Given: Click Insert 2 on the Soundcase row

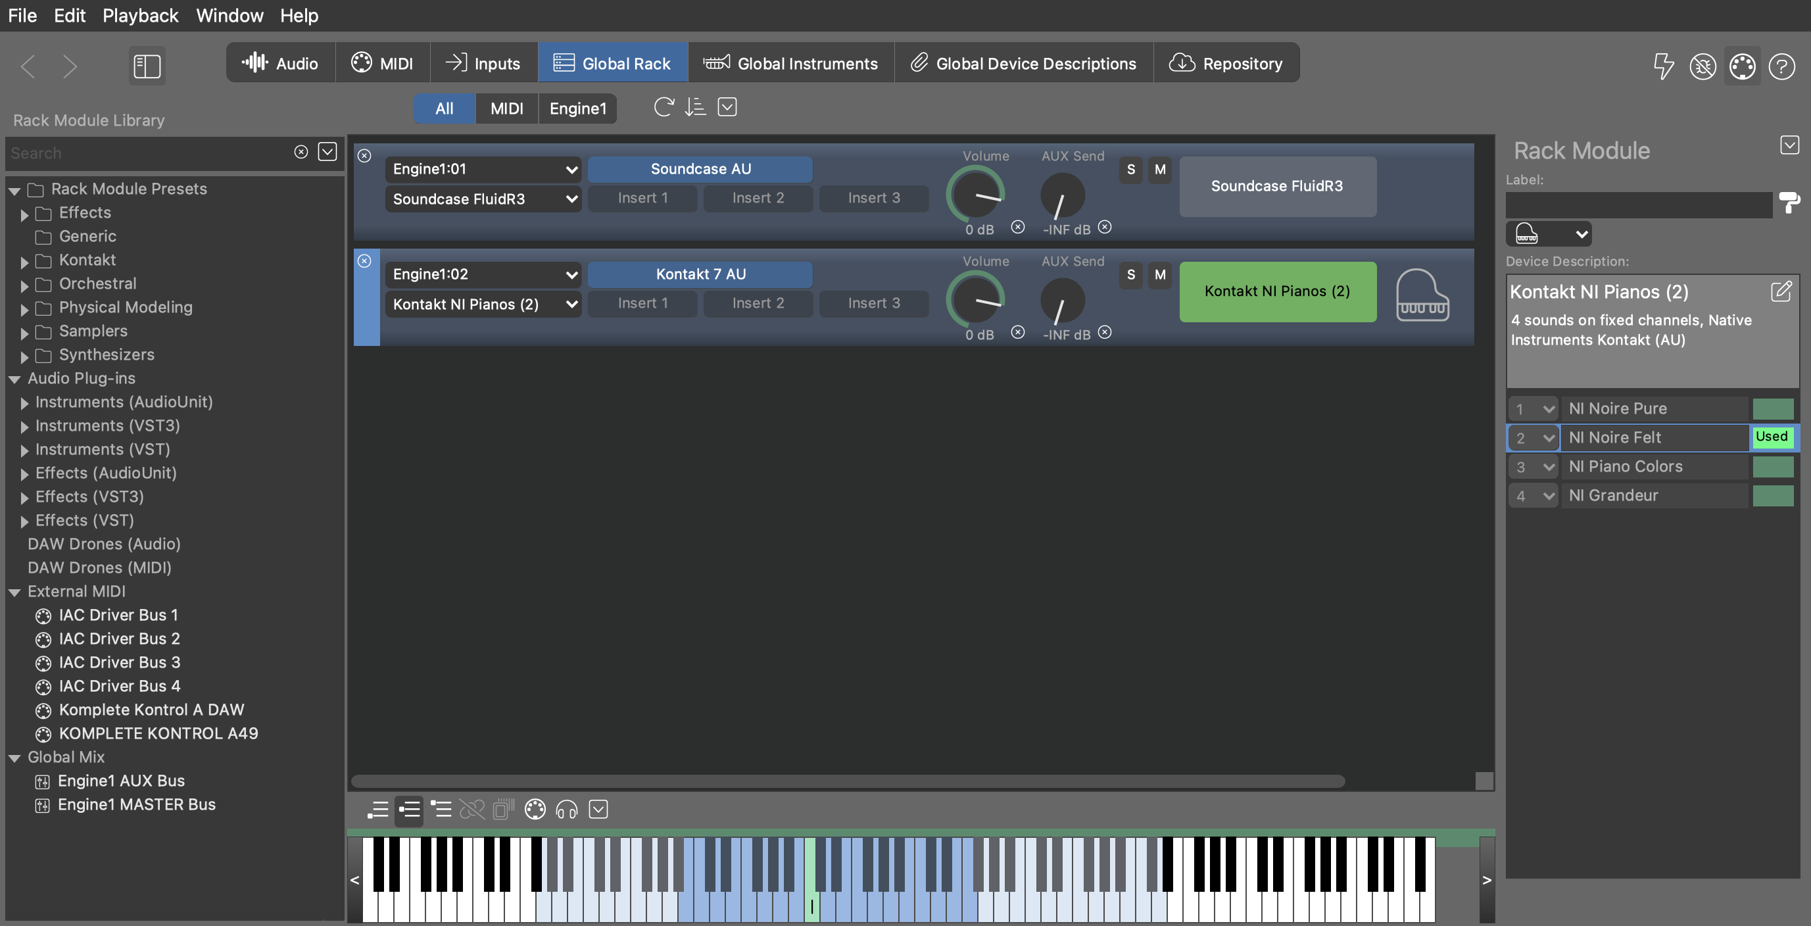Looking at the screenshot, I should pyautogui.click(x=757, y=198).
